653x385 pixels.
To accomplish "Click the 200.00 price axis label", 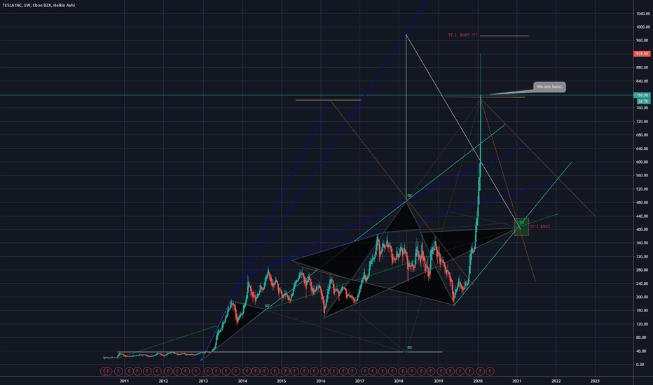I will [642, 297].
